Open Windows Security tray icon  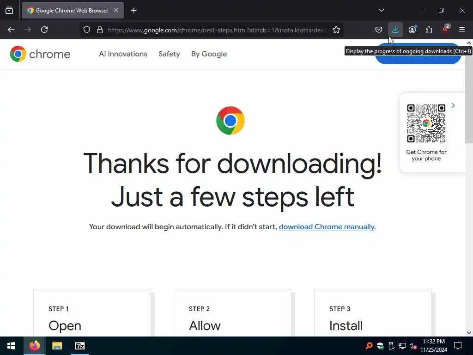pos(380,346)
